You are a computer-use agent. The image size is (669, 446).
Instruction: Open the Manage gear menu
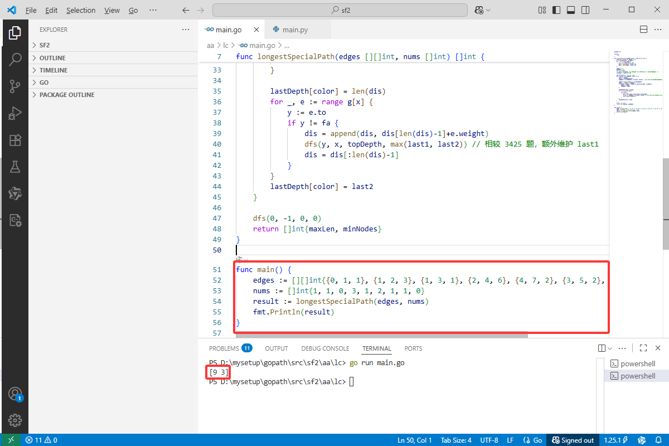(x=15, y=420)
